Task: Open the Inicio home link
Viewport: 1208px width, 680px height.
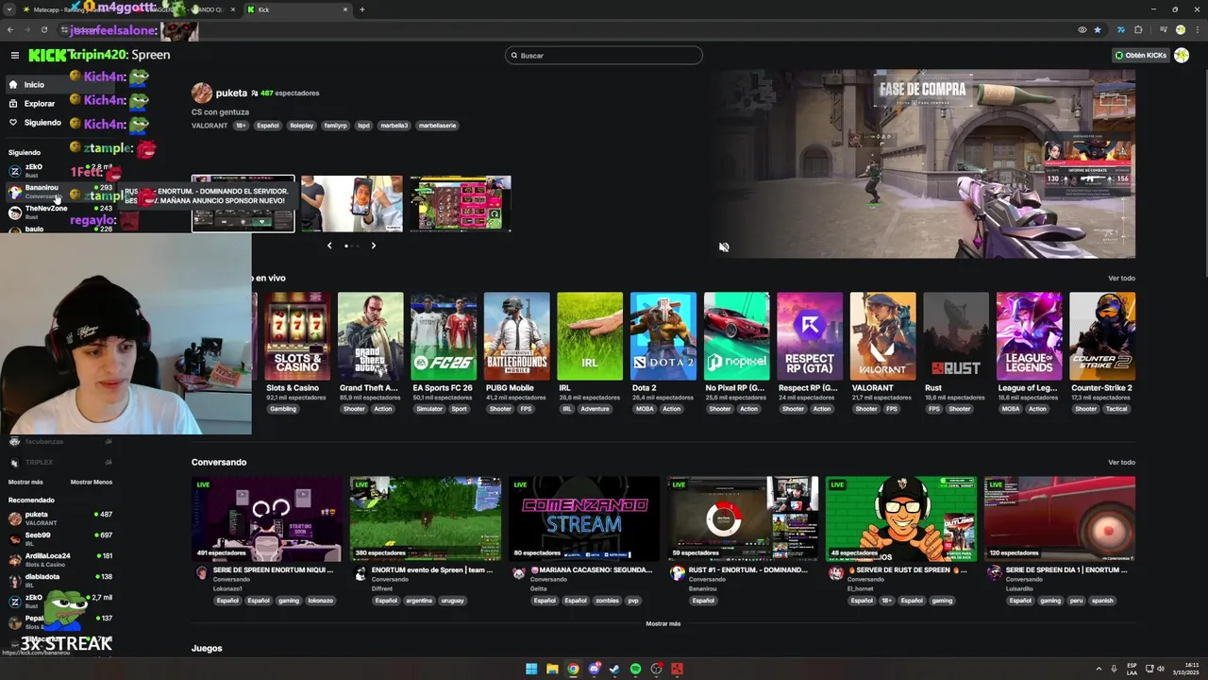Action: coord(34,85)
